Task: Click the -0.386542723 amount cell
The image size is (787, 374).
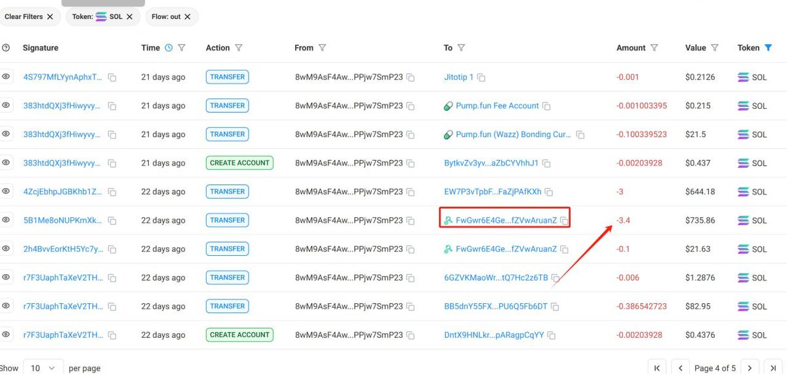Action: [x=641, y=306]
